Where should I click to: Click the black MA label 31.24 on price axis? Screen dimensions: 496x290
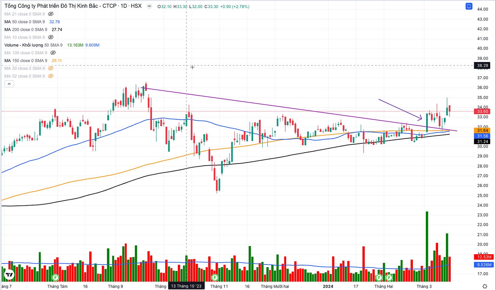pyautogui.click(x=482, y=141)
